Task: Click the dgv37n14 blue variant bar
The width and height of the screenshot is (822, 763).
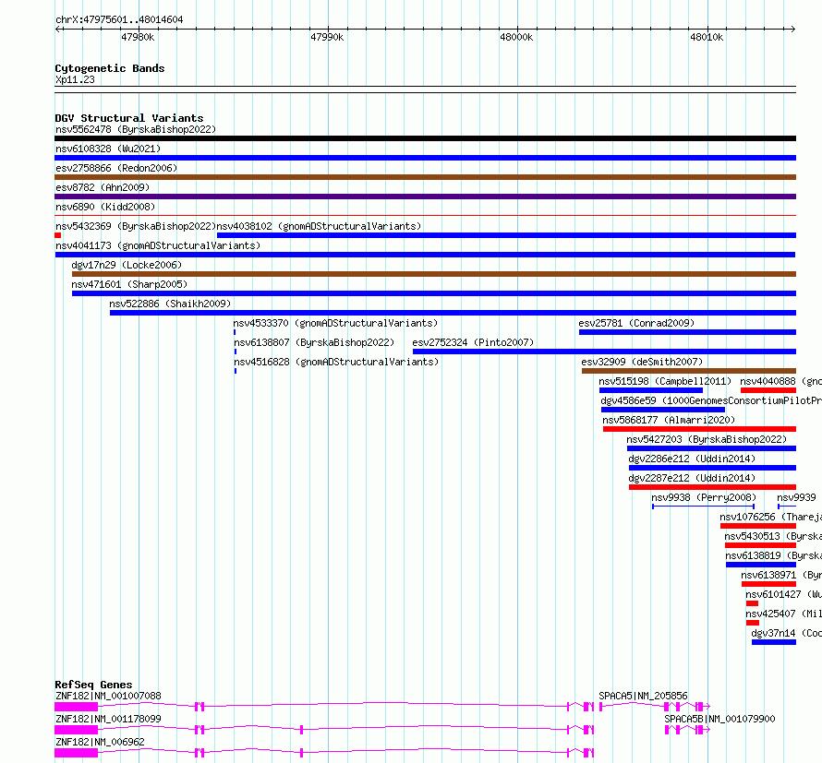Action: pyautogui.click(x=774, y=642)
